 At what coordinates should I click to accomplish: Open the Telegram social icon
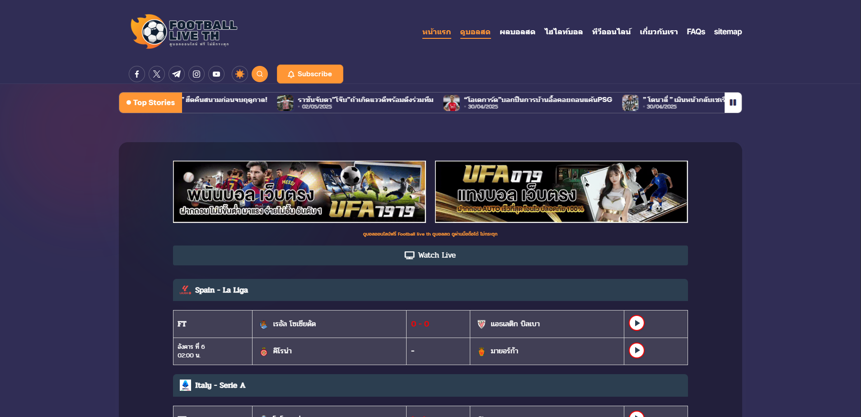[177, 74]
